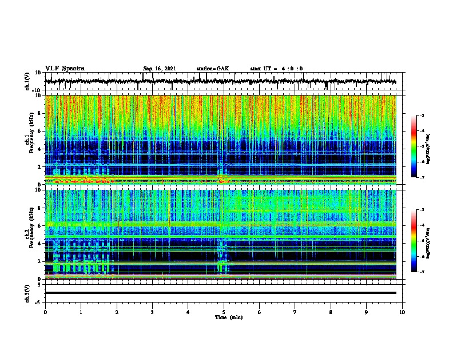Click the ch.1 spectrogram plot
The width and height of the screenshot is (453, 350).
[x=221, y=140]
